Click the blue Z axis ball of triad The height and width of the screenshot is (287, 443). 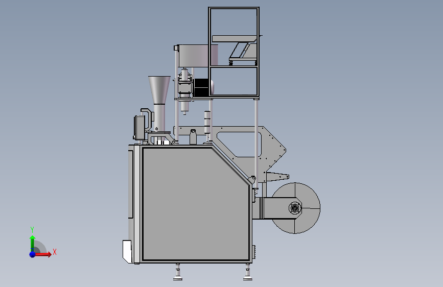[32, 254]
